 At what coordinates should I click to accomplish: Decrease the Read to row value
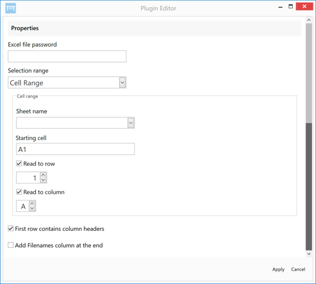43,180
